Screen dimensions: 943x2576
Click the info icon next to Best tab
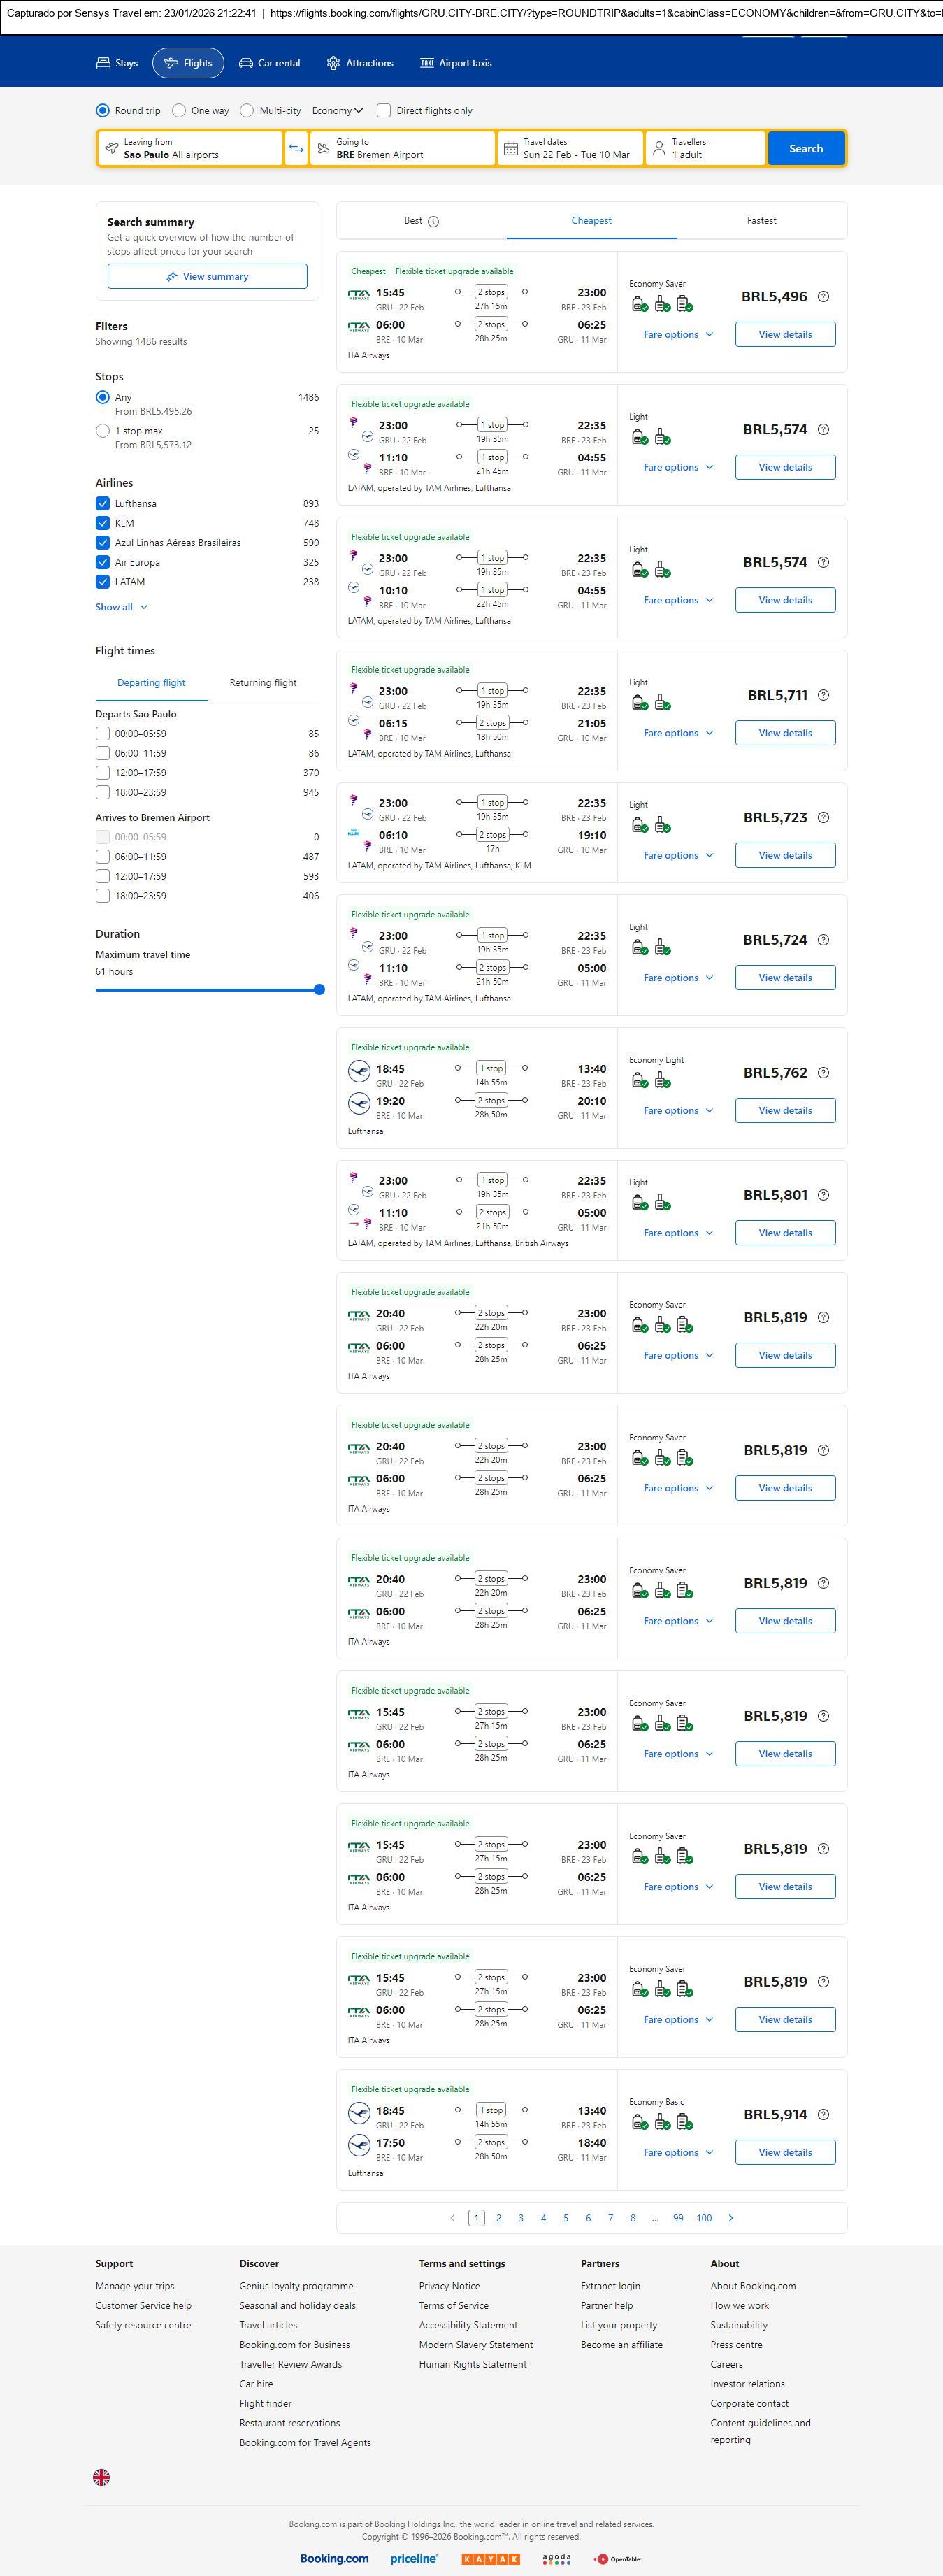[433, 221]
